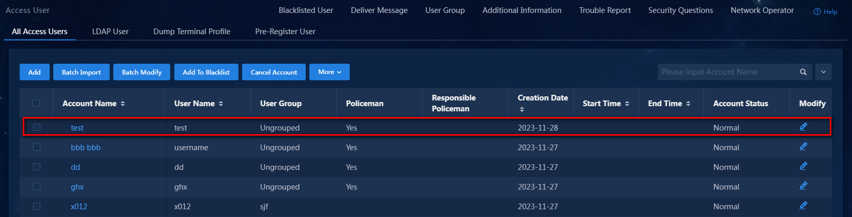The width and height of the screenshot is (852, 217).
Task: Click the Batch Import button
Action: coord(81,72)
